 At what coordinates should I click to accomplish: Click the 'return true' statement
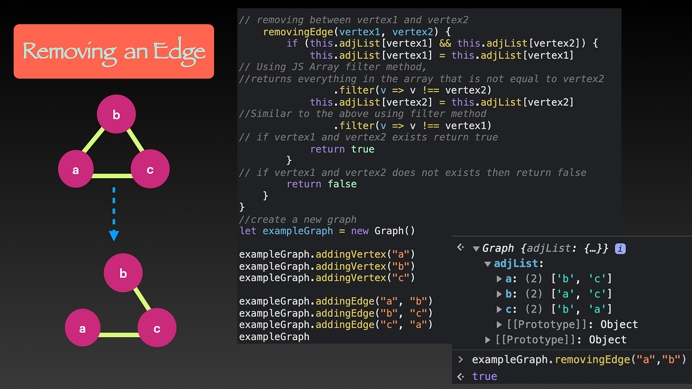point(342,149)
